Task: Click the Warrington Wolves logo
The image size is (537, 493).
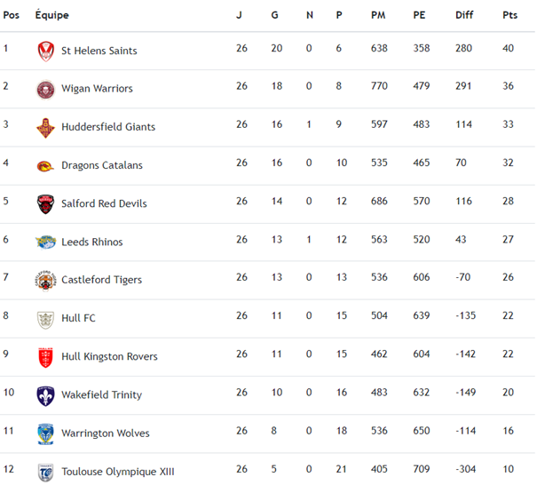Action: [45, 433]
